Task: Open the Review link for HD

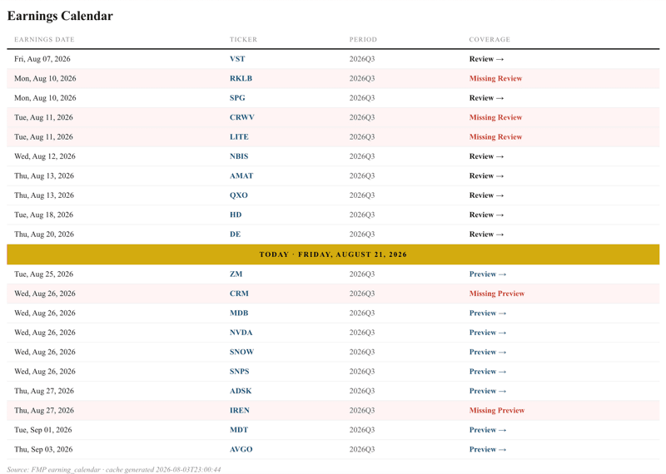Action: click(486, 215)
